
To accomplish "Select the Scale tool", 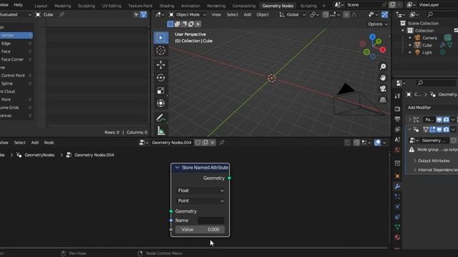I will click(160, 91).
